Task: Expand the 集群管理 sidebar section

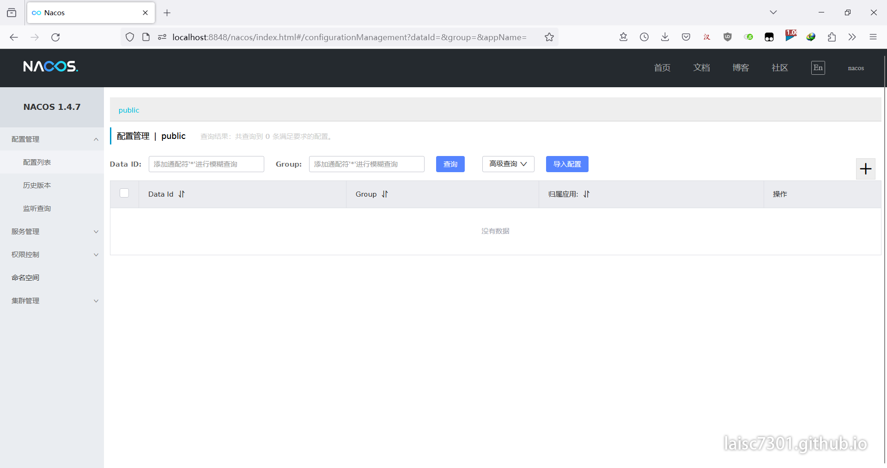Action: pos(52,300)
